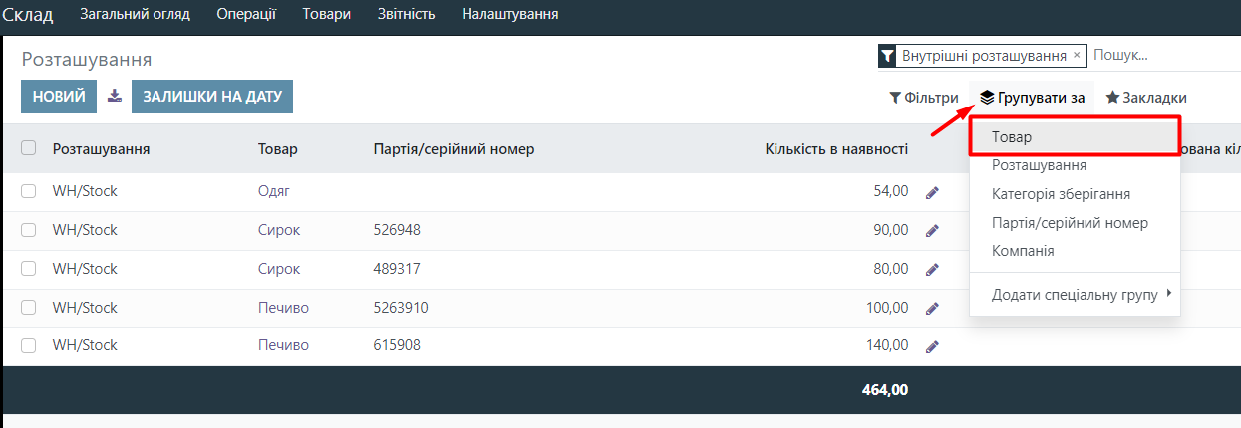Screen dimensions: 1241x428
Task: Toggle the select-all header checkbox
Action: 29,148
